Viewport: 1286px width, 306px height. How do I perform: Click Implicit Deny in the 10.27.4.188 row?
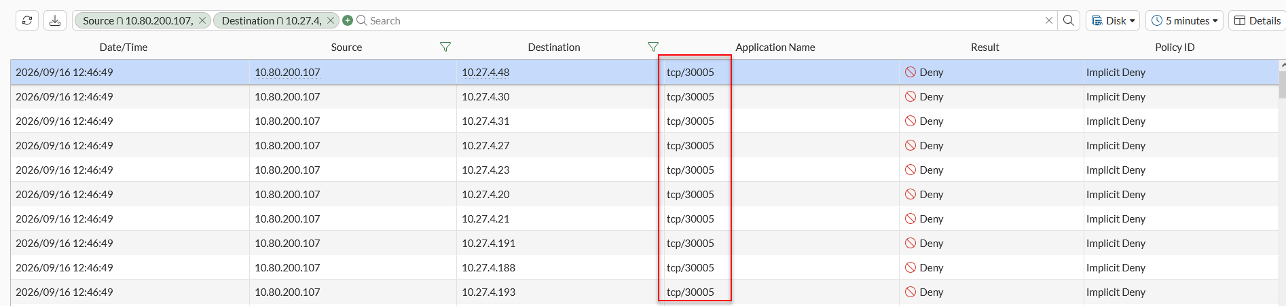point(1116,268)
